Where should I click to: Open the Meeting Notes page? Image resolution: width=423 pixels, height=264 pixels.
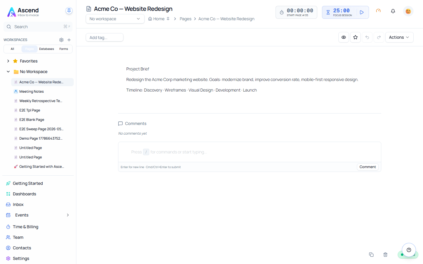pos(42,92)
